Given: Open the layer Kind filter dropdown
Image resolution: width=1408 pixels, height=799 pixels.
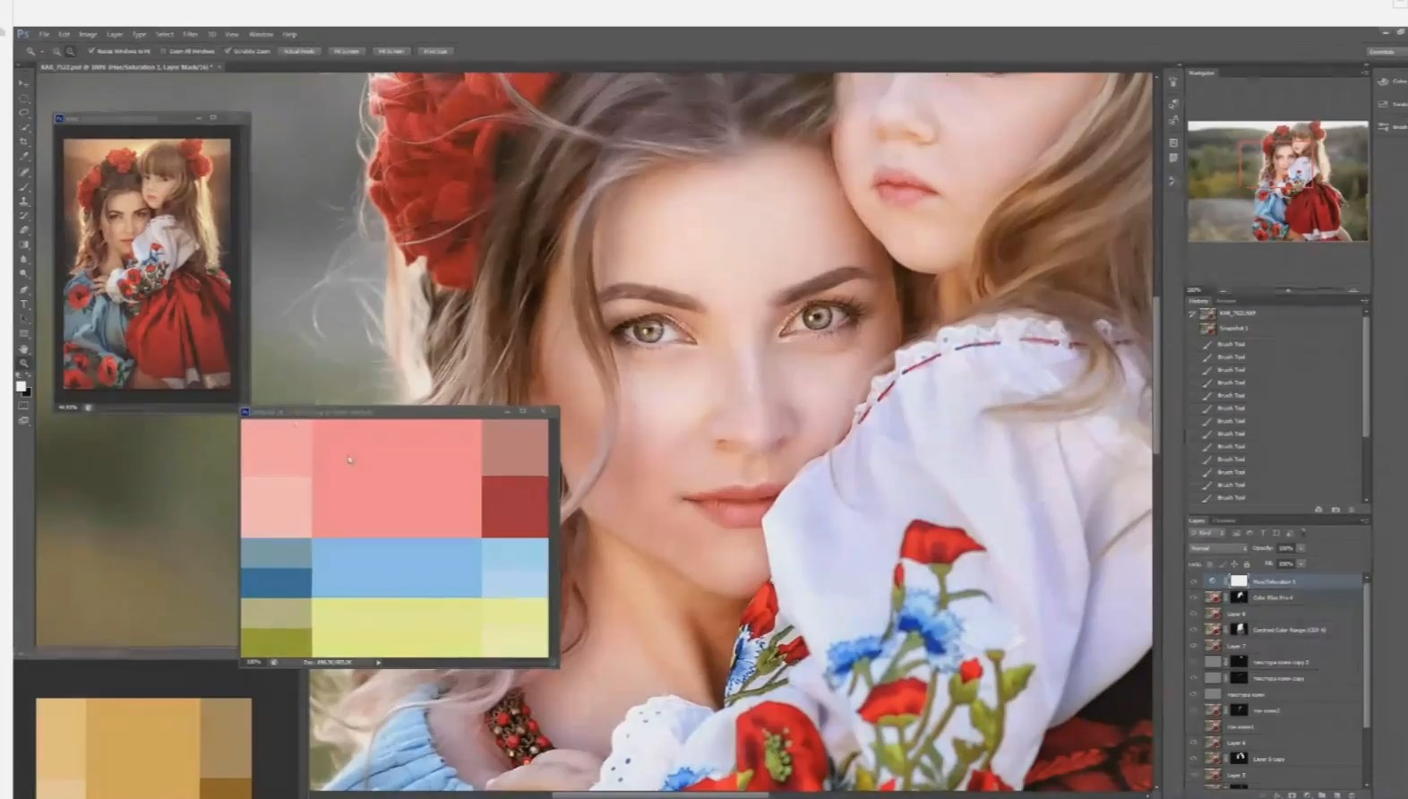Looking at the screenshot, I should [x=1206, y=533].
